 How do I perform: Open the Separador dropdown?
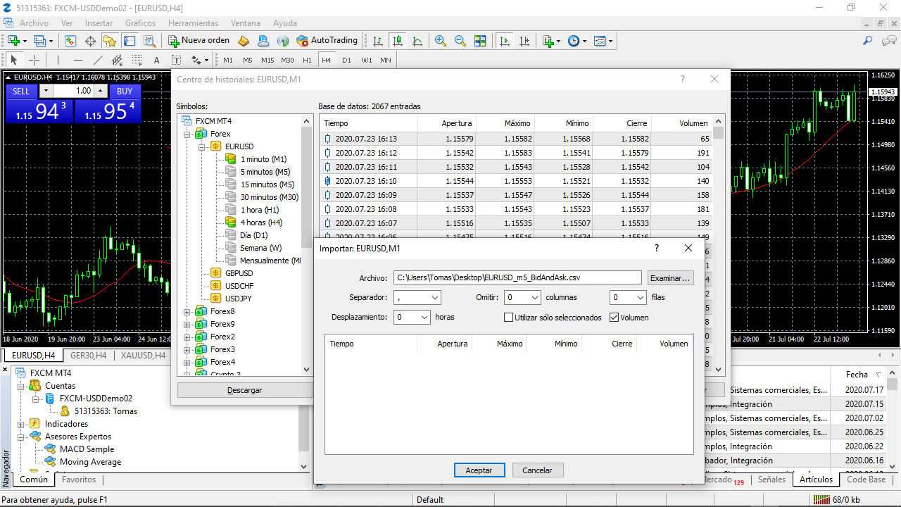click(417, 298)
